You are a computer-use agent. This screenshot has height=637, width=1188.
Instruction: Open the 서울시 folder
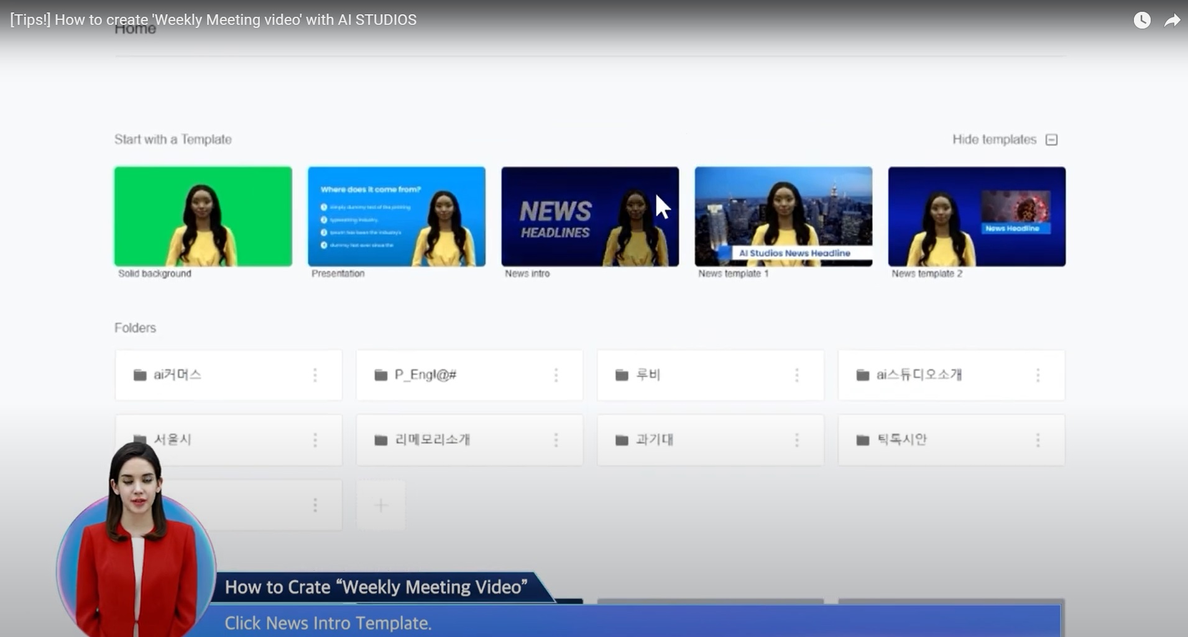229,440
